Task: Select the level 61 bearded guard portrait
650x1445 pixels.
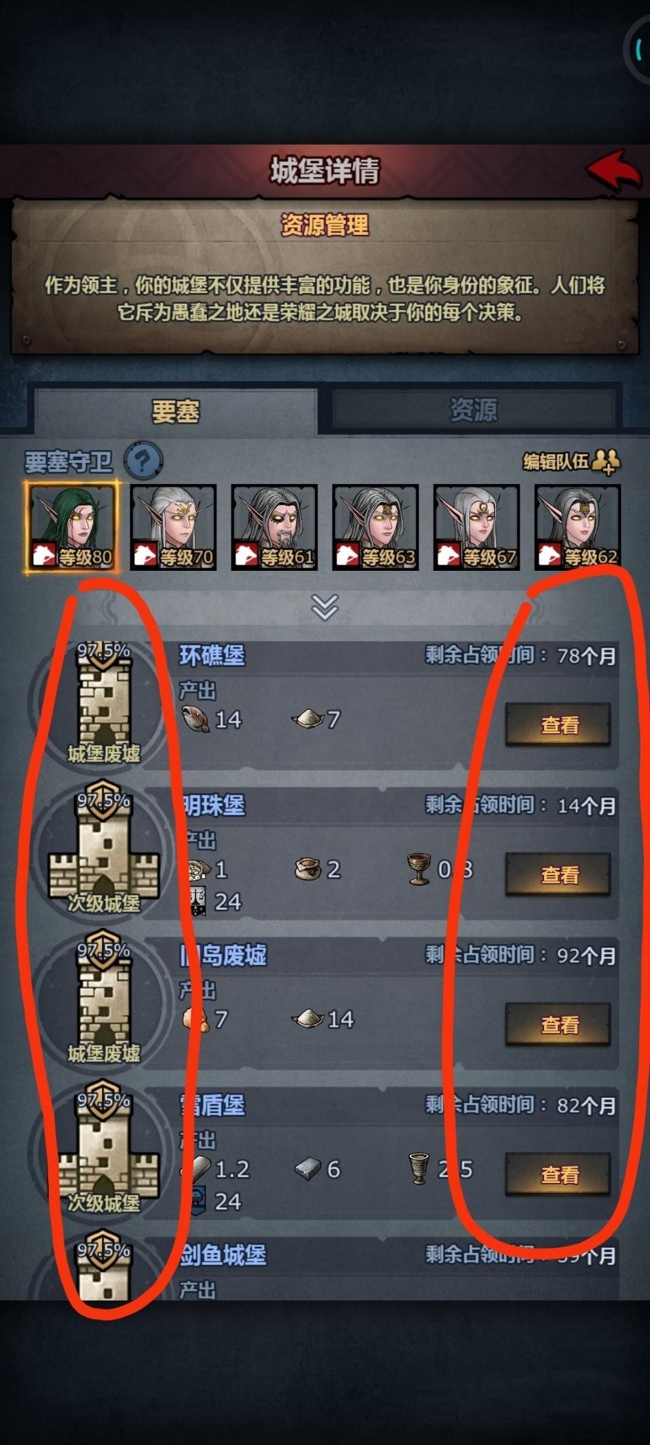Action: (x=274, y=527)
